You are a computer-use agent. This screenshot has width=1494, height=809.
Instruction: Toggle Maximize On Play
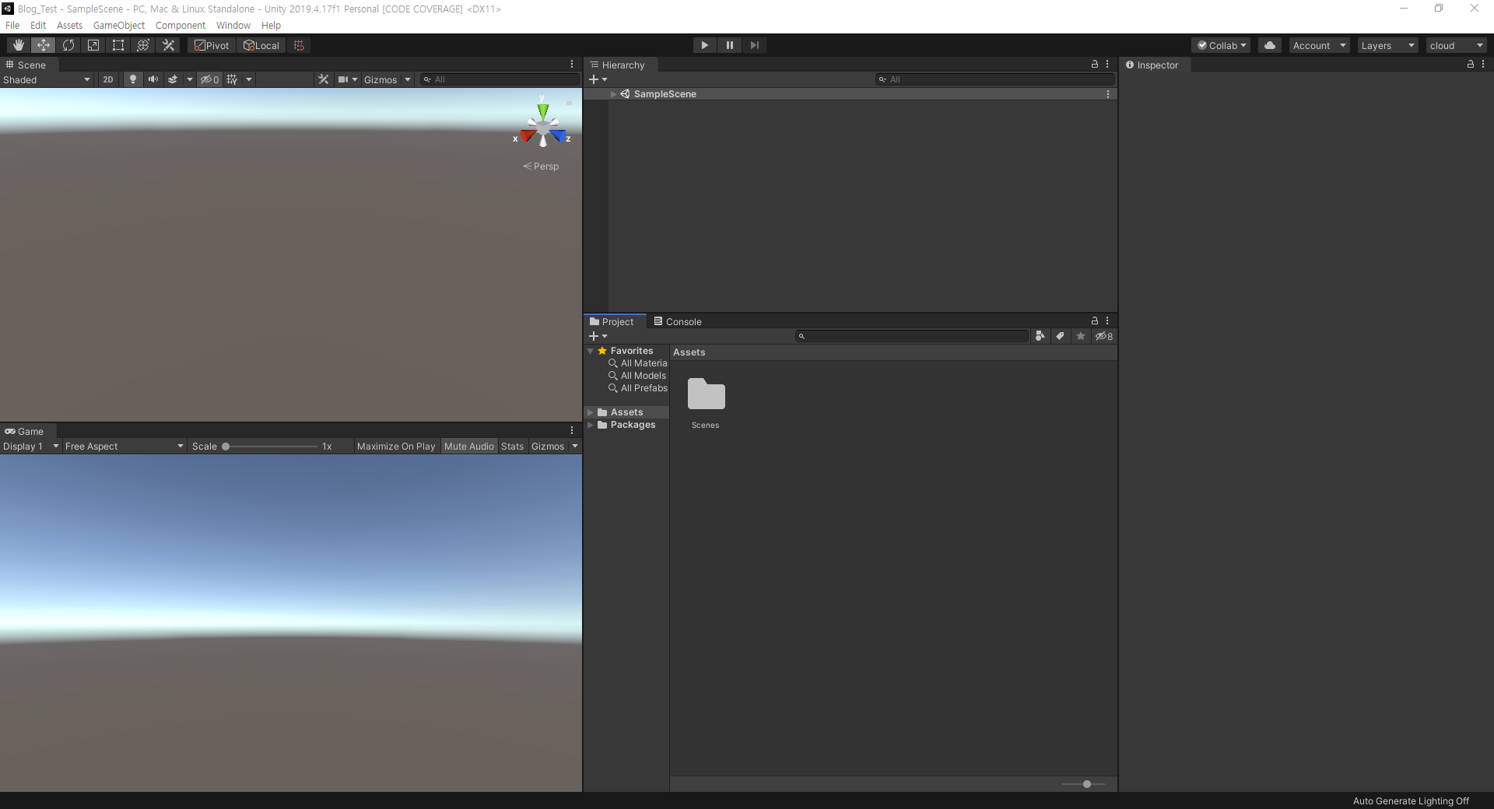point(396,446)
